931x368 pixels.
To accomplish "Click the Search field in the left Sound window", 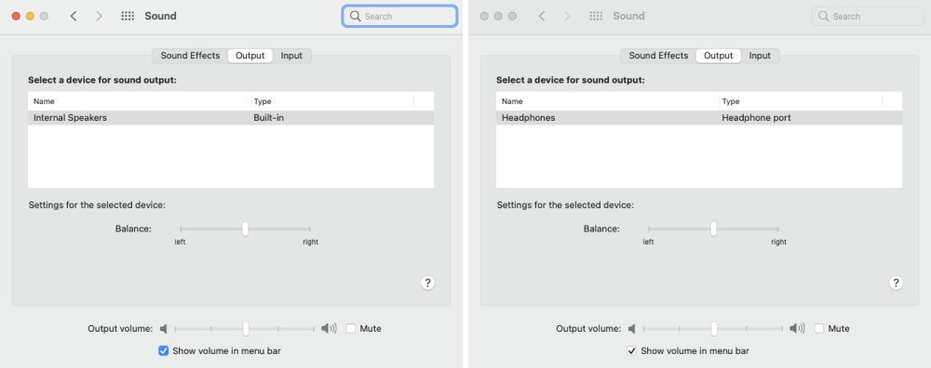I will [x=399, y=16].
